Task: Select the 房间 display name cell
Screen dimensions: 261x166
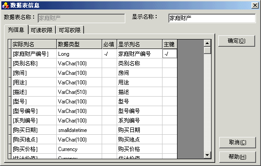Action: click(x=139, y=73)
